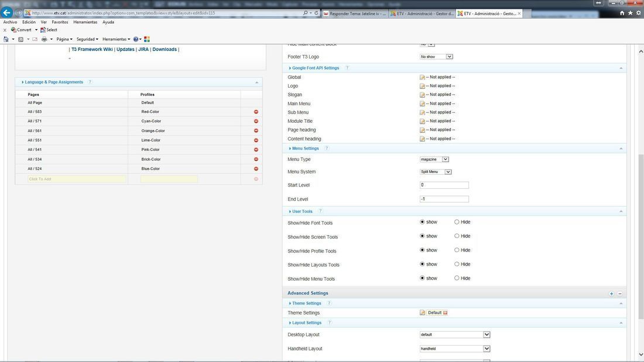Open the browser help icon
Image resolution: width=644 pixels, height=362 pixels.
click(136, 39)
